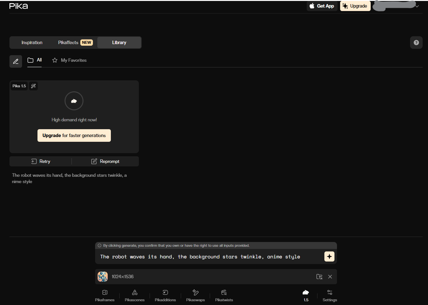
Task: Choose the Pikatwists tool
Action: 224,293
